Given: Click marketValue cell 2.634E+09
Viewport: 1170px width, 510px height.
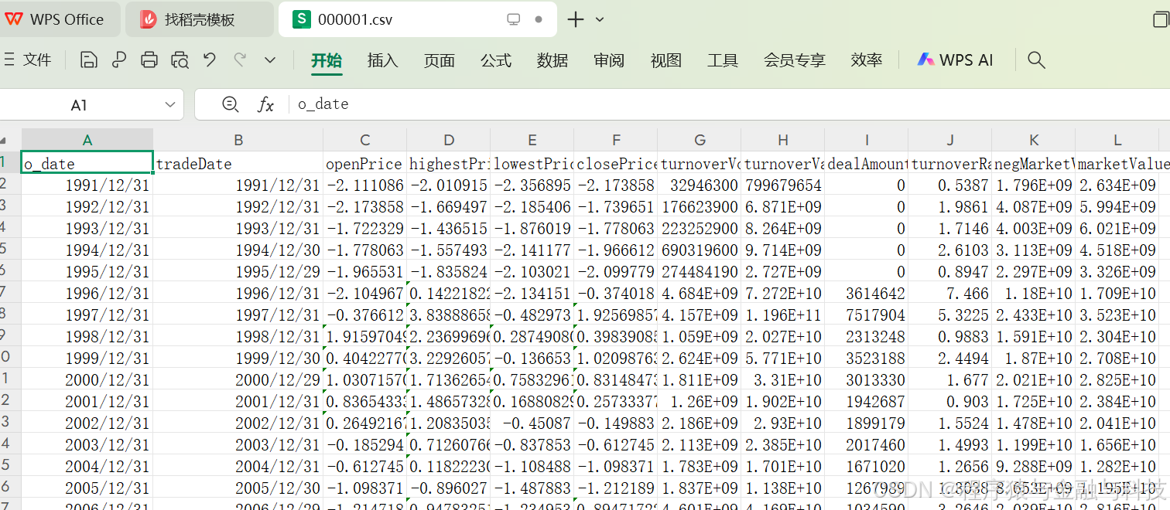Looking at the screenshot, I should [x=1117, y=185].
